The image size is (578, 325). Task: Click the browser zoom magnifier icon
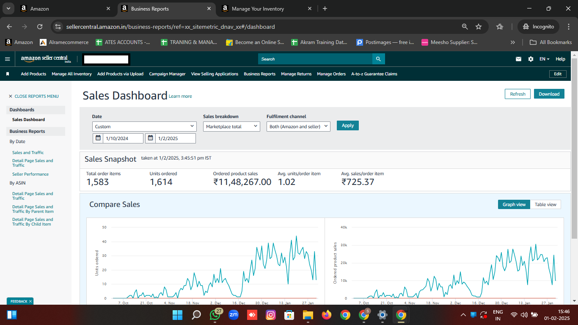[465, 27]
